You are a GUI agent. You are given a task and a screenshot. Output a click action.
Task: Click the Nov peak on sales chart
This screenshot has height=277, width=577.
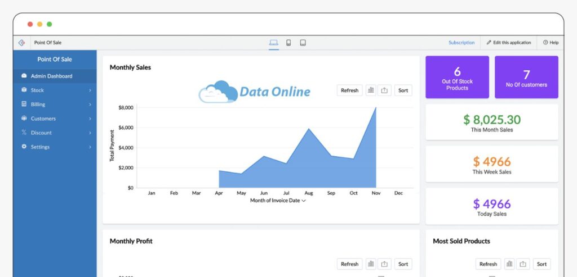pos(376,108)
